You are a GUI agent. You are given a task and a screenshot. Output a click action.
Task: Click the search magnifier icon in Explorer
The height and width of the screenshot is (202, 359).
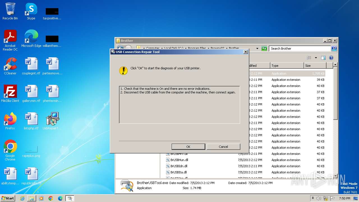pyautogui.click(x=334, y=49)
